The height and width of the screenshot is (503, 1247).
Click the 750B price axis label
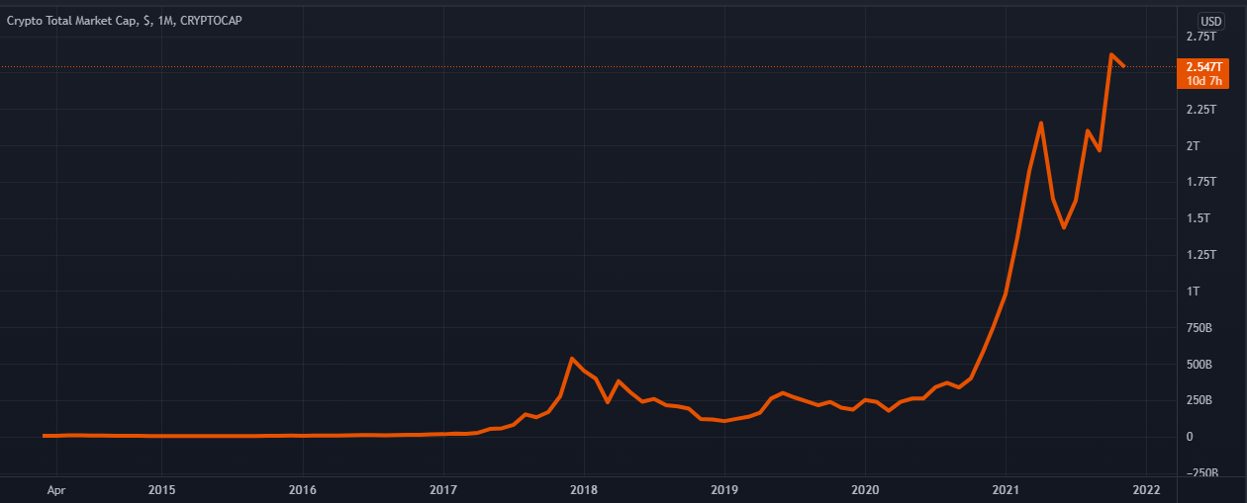1198,328
